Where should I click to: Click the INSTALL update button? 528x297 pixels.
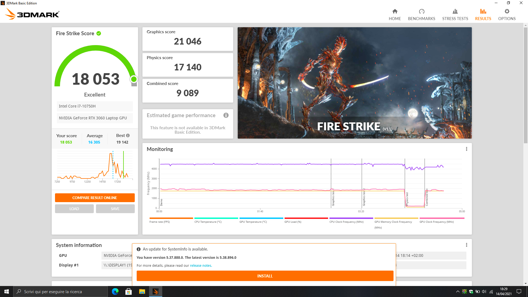pyautogui.click(x=265, y=276)
